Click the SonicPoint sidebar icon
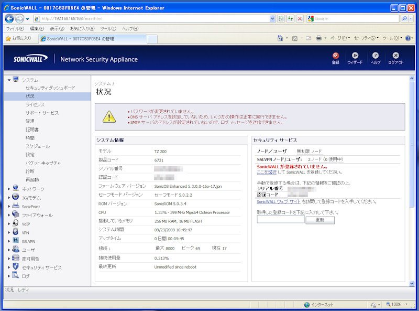The width and height of the screenshot is (419, 311). click(16, 206)
